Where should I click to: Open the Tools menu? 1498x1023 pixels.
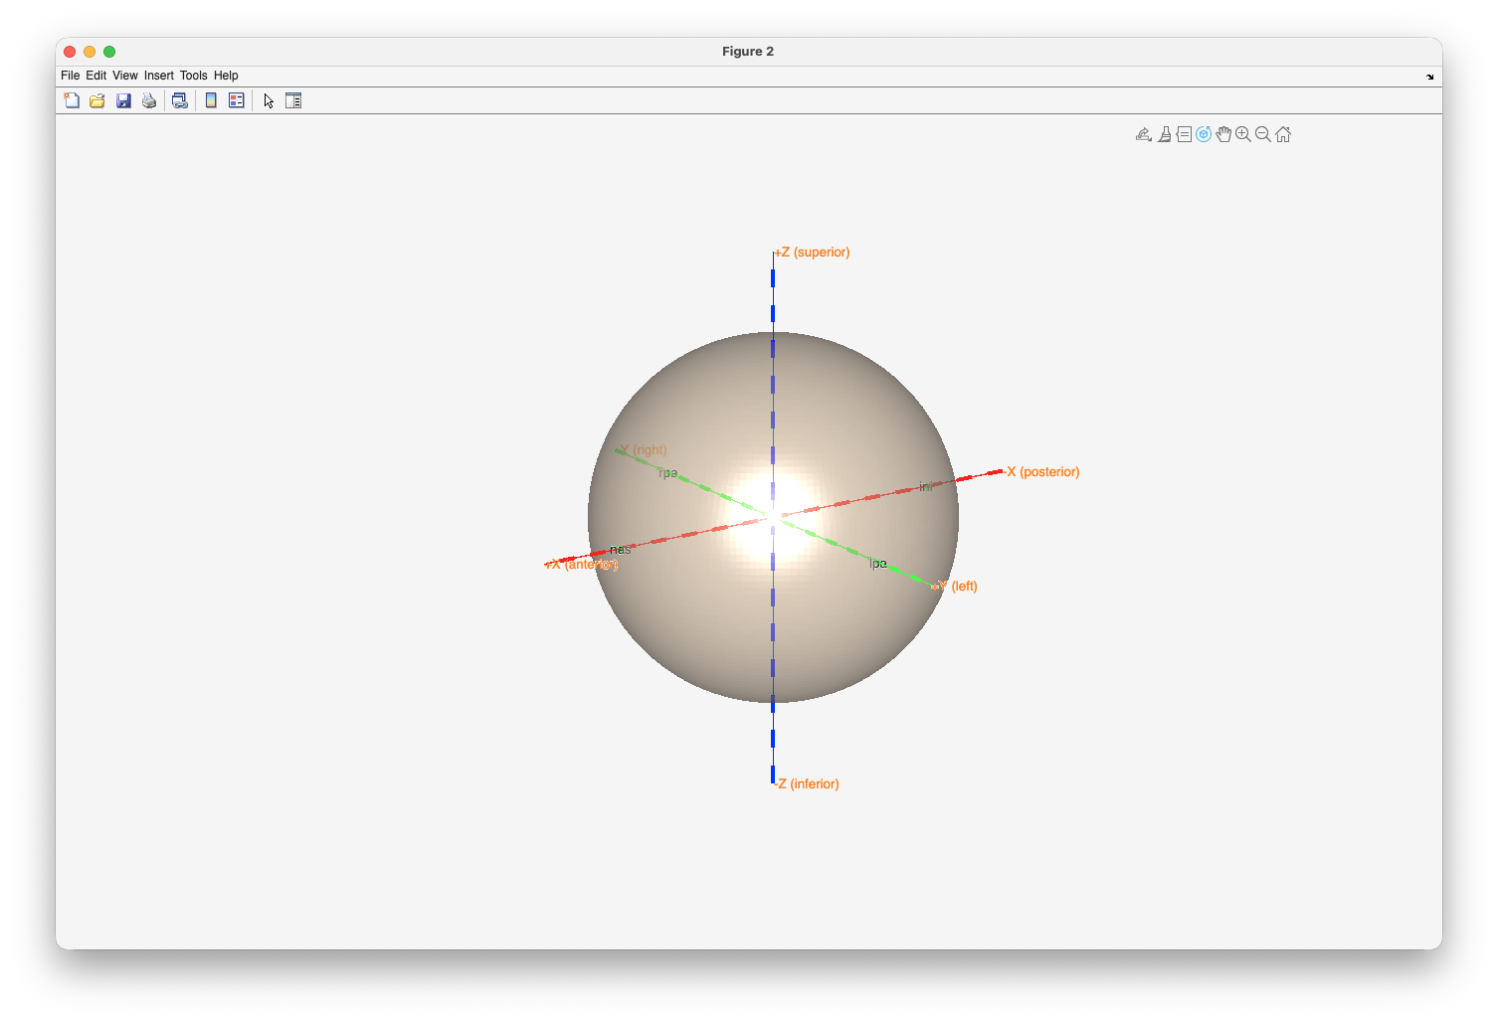point(193,76)
